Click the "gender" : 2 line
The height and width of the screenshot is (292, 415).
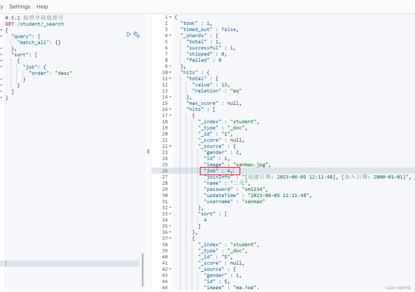pos(223,152)
